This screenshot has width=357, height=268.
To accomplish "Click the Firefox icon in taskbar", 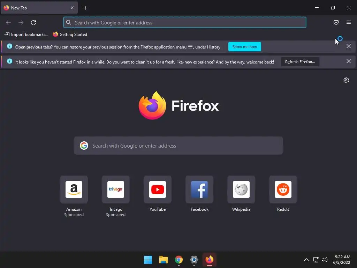I will tap(210, 260).
